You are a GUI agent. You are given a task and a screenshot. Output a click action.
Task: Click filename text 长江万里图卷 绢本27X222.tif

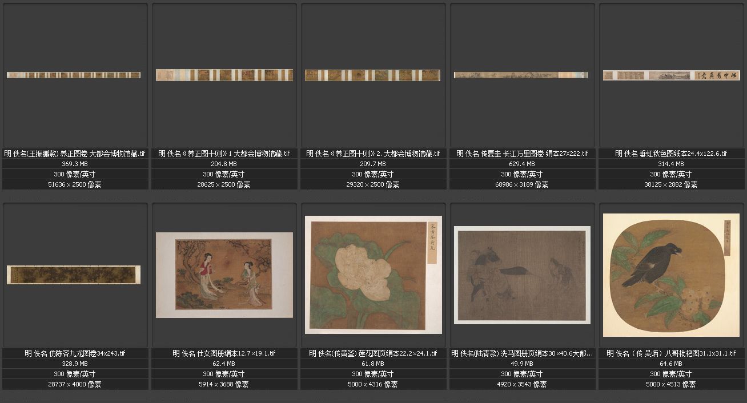click(x=522, y=154)
